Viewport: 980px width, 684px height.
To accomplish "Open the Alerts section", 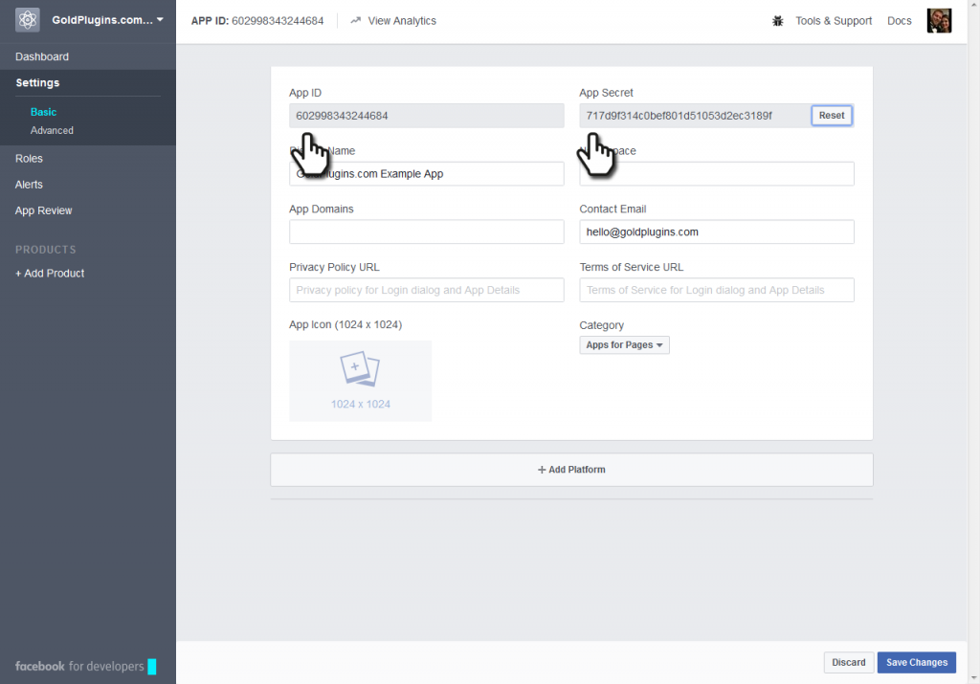I will tap(29, 185).
